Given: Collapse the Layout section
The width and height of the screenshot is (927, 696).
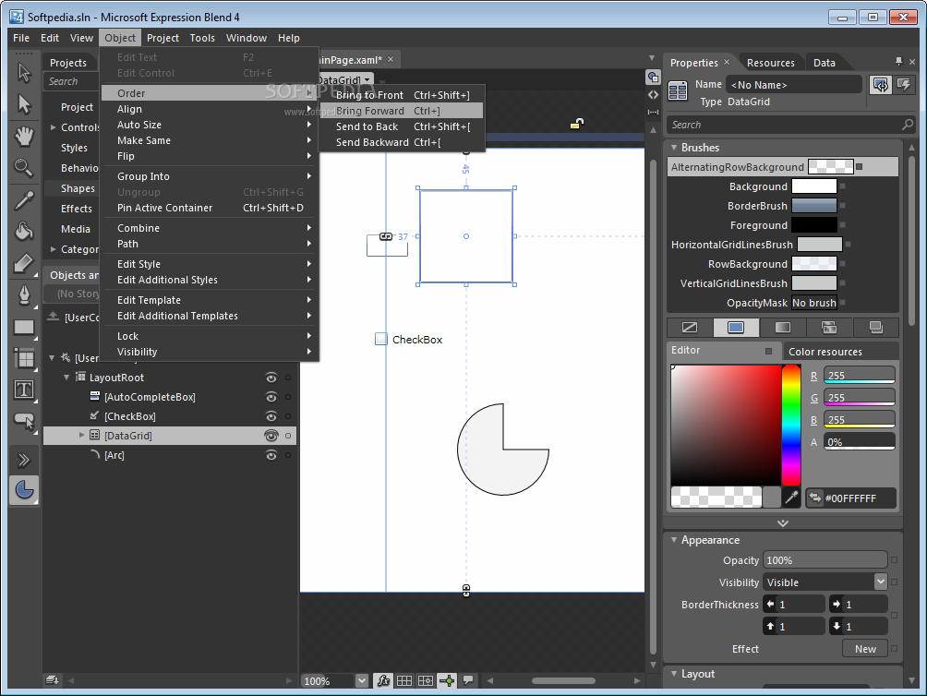Looking at the screenshot, I should click(x=674, y=674).
